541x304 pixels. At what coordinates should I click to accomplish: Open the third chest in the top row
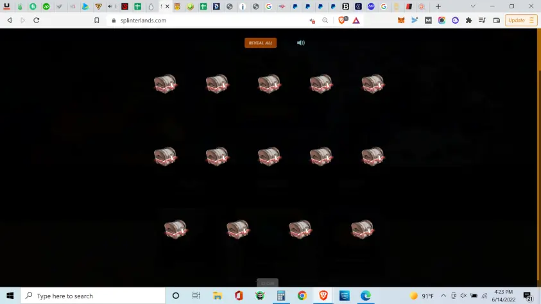point(269,84)
